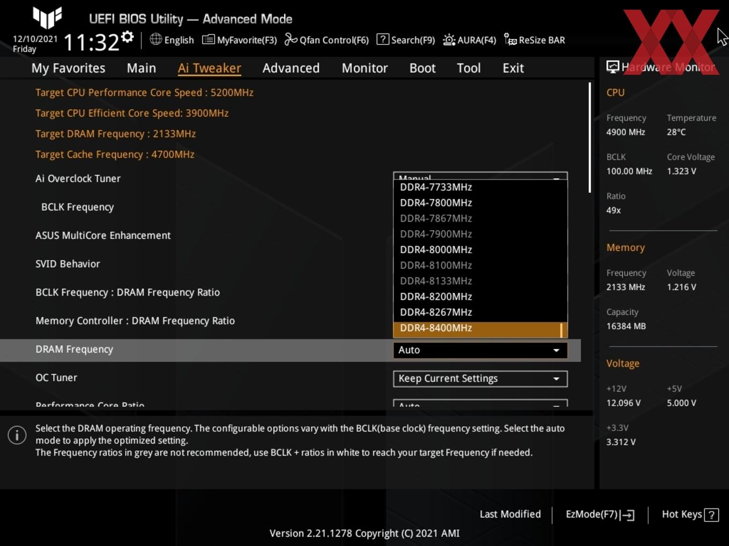Choose DDR4-8200MHz from the list
Screen dimensions: 729x546
pos(480,297)
